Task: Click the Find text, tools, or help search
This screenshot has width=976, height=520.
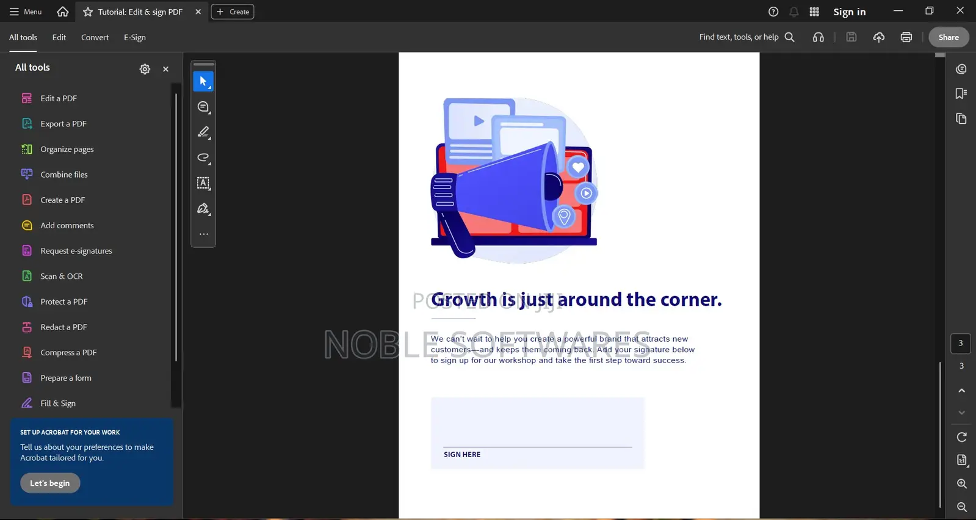Action: pyautogui.click(x=747, y=37)
